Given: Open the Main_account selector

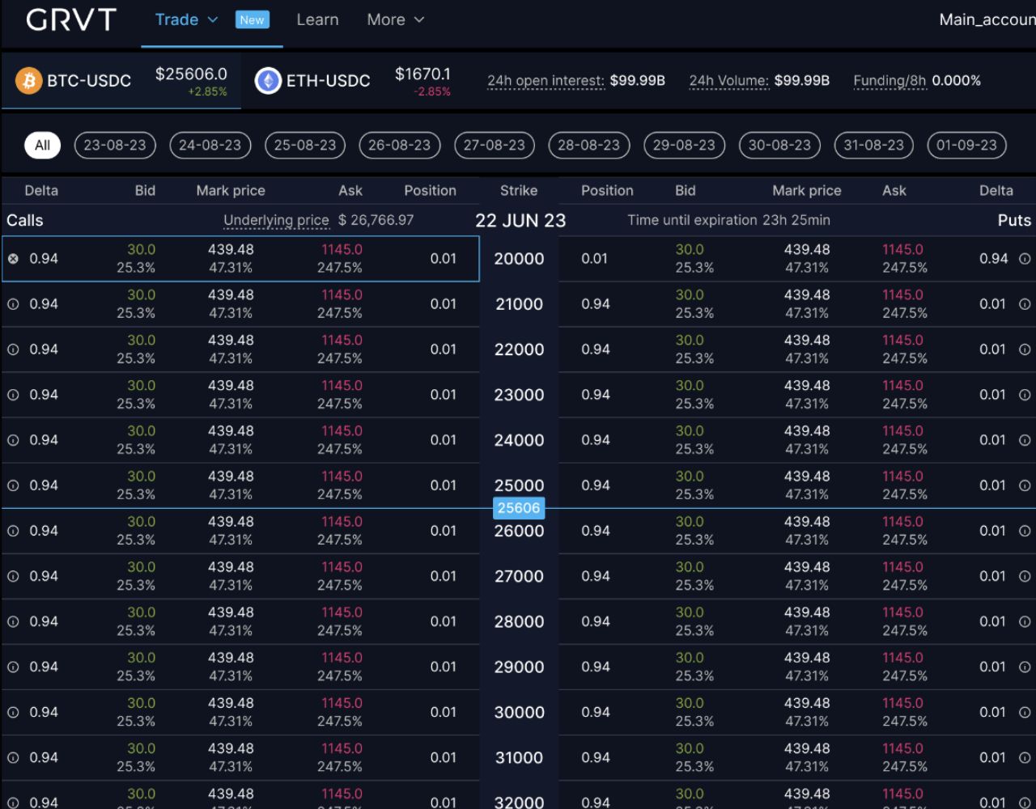Looking at the screenshot, I should (x=987, y=20).
